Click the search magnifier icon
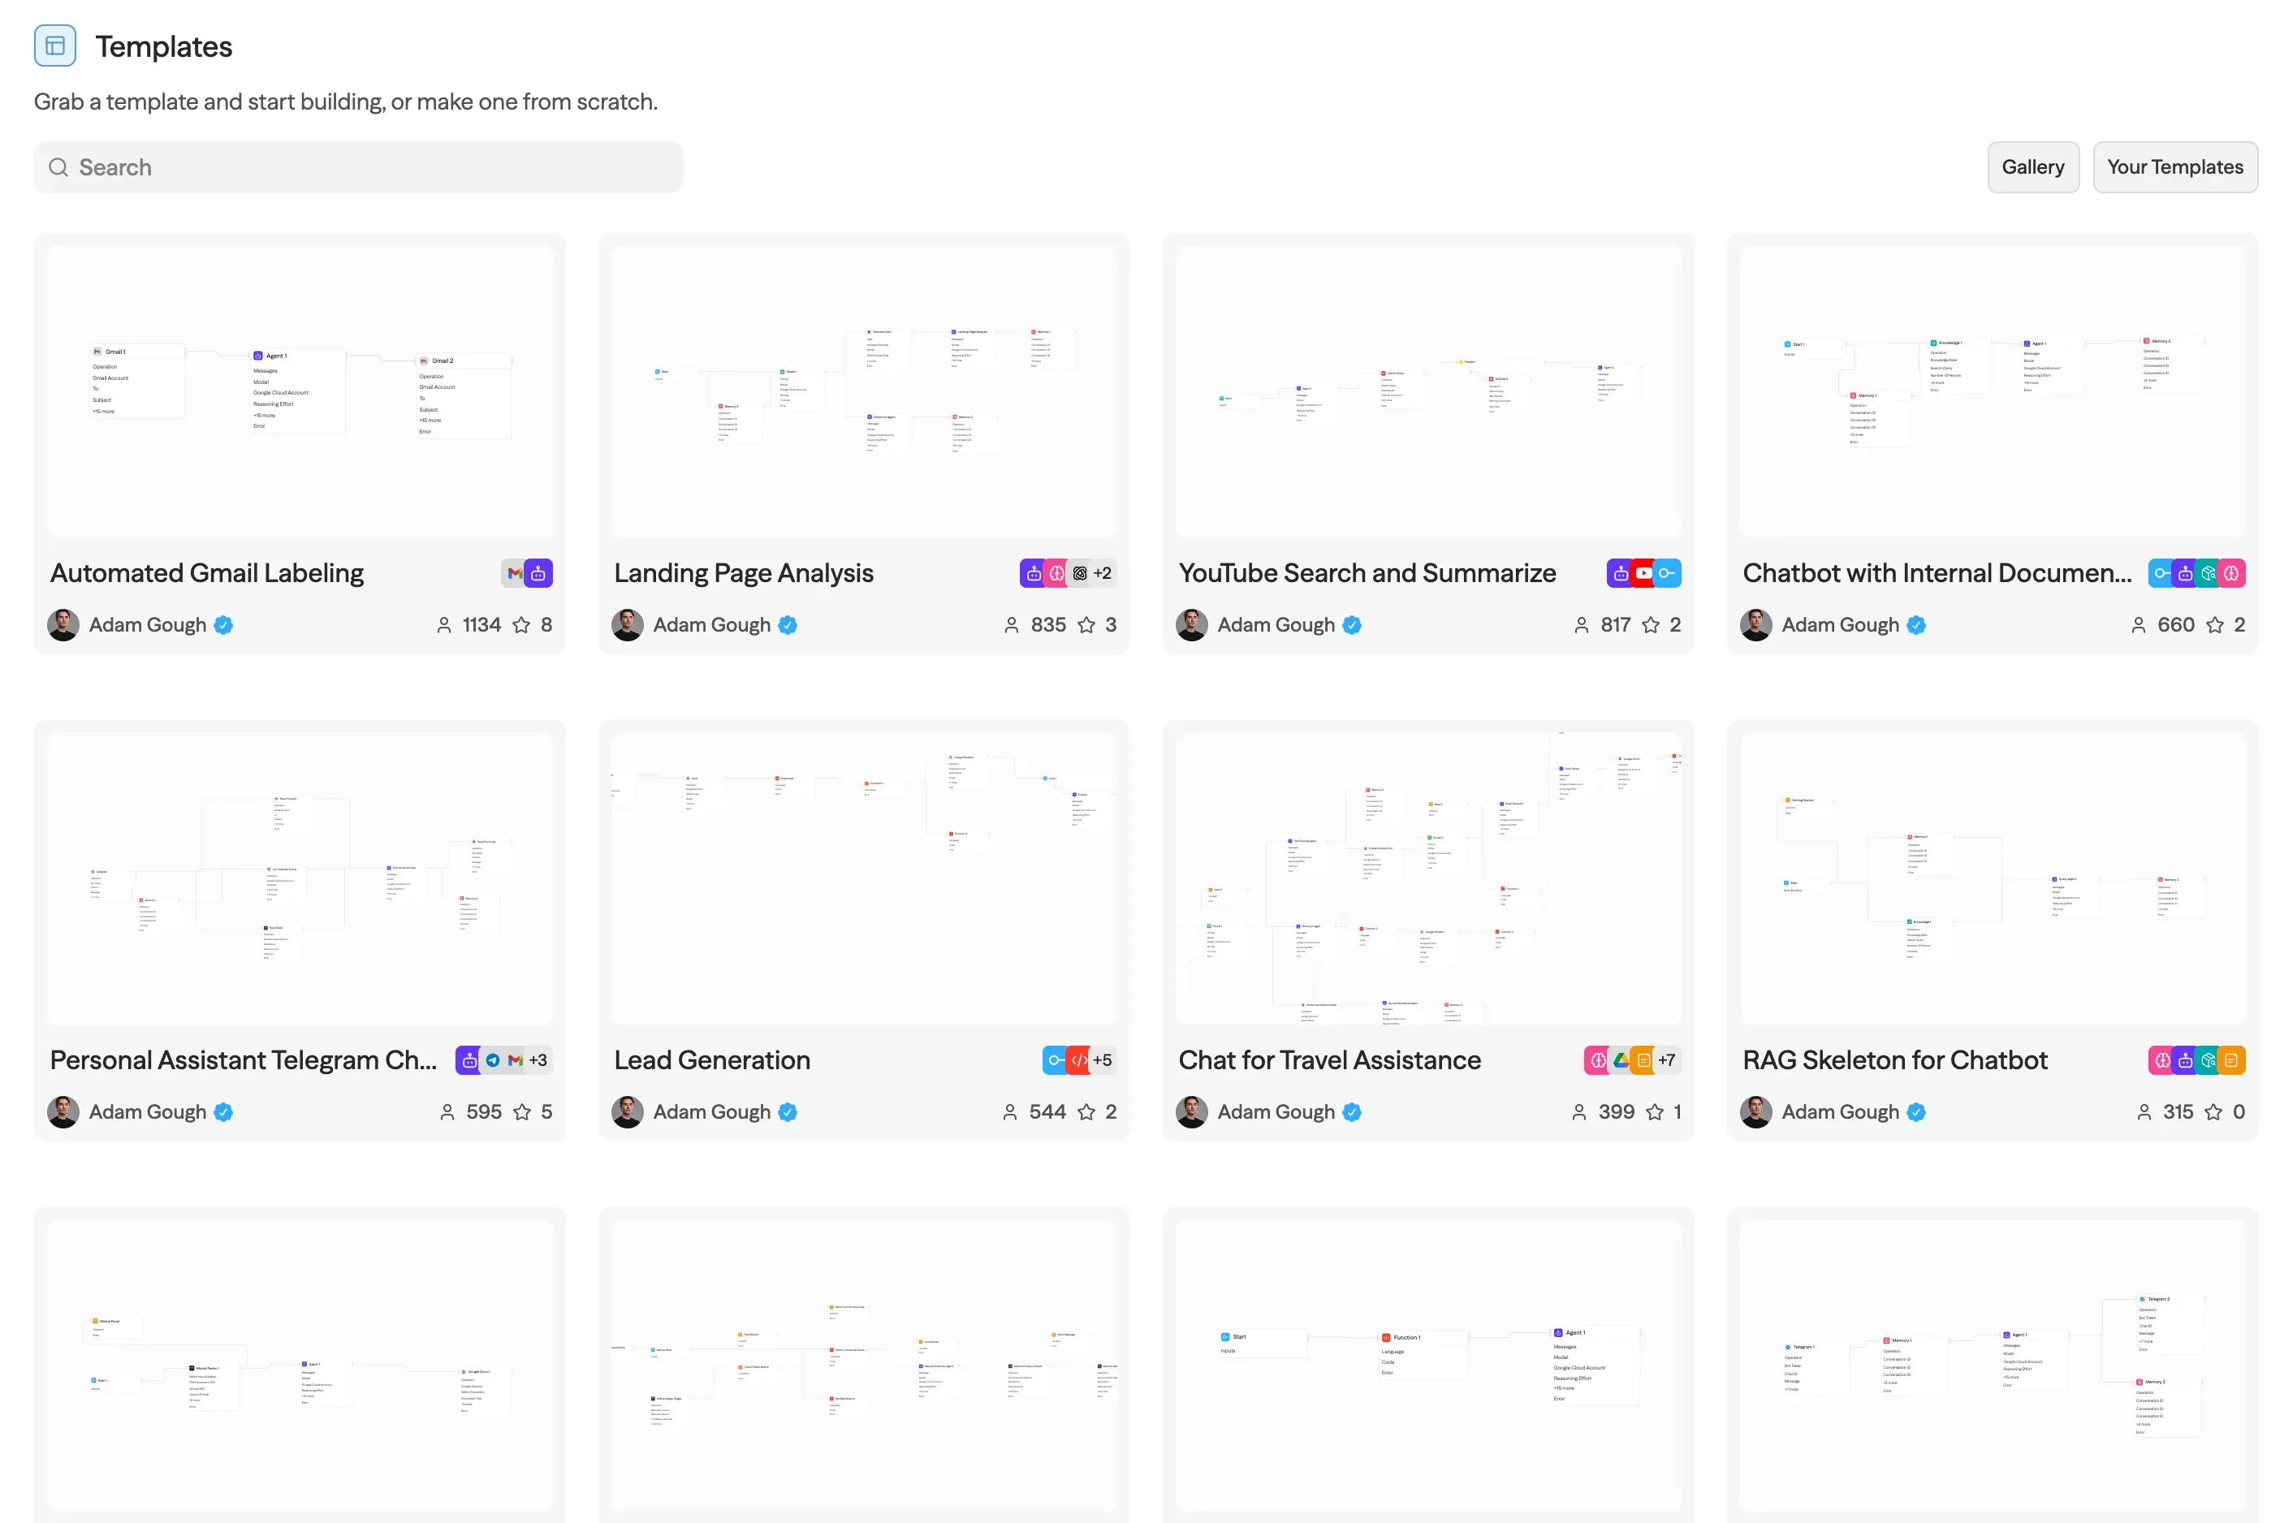2280x1523 pixels. 58,167
